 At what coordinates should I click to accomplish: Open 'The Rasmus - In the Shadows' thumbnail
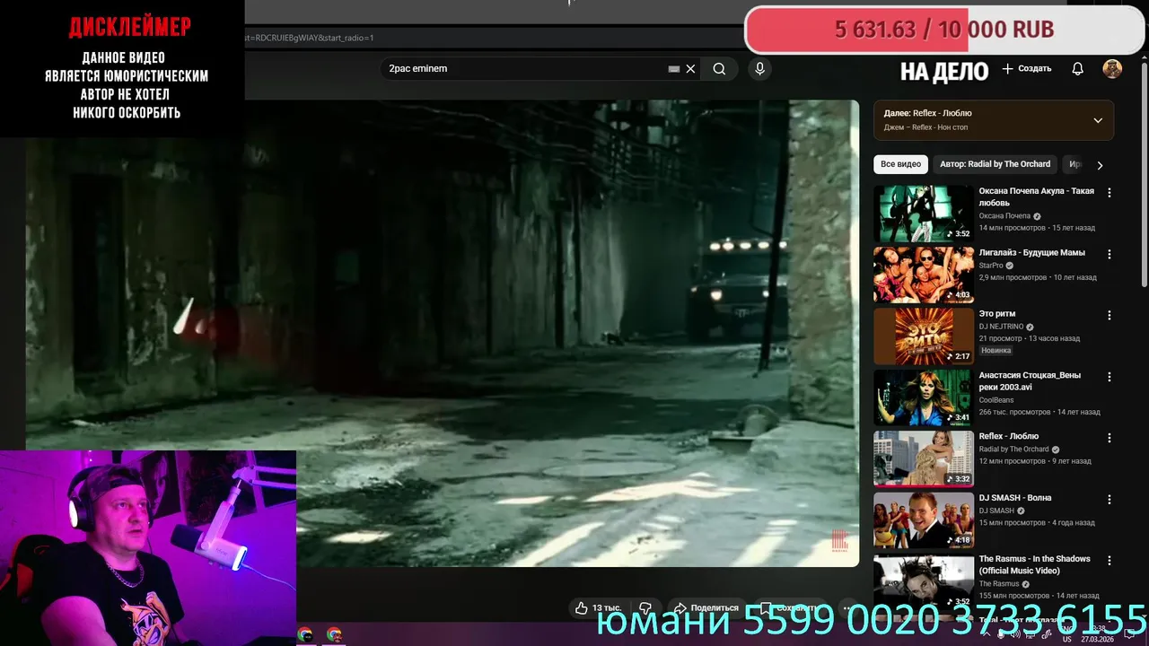924,581
